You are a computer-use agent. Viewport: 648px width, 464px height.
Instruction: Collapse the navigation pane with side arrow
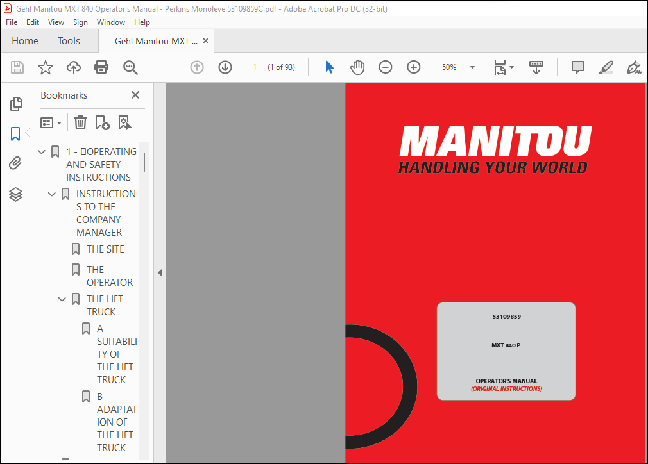click(160, 272)
